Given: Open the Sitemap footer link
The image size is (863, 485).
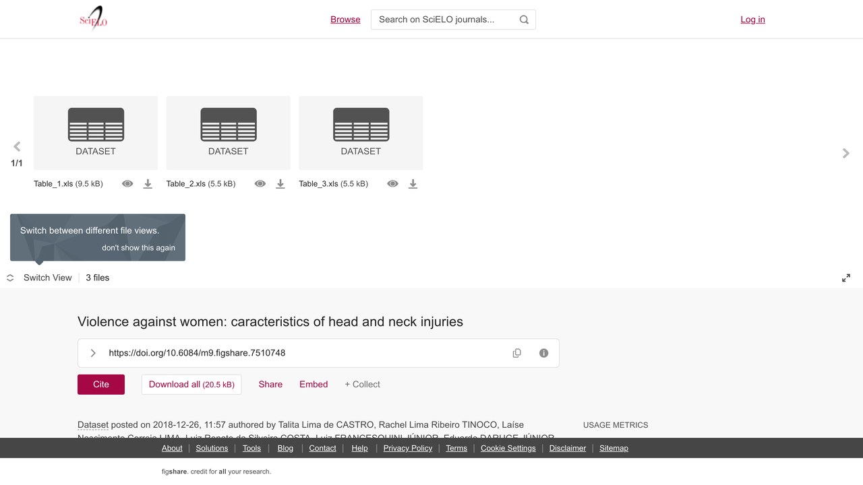Looking at the screenshot, I should tap(614, 448).
